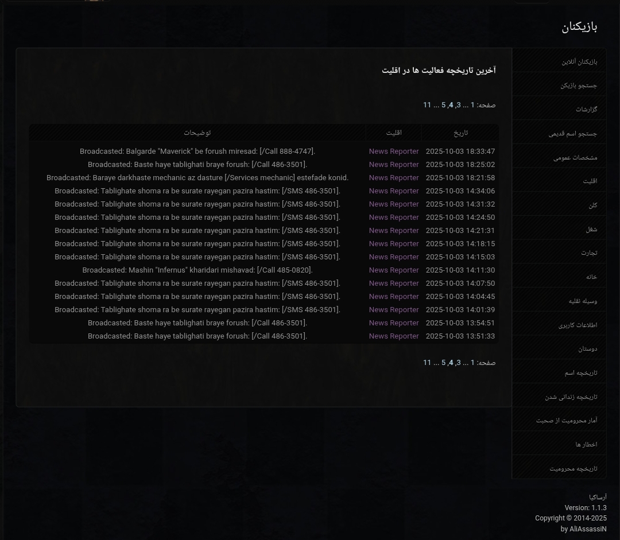Select جستجو بازیکن sidebar item

(578, 86)
